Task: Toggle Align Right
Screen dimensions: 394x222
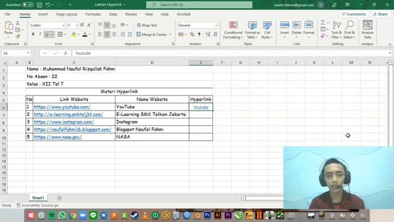Action: [114, 35]
